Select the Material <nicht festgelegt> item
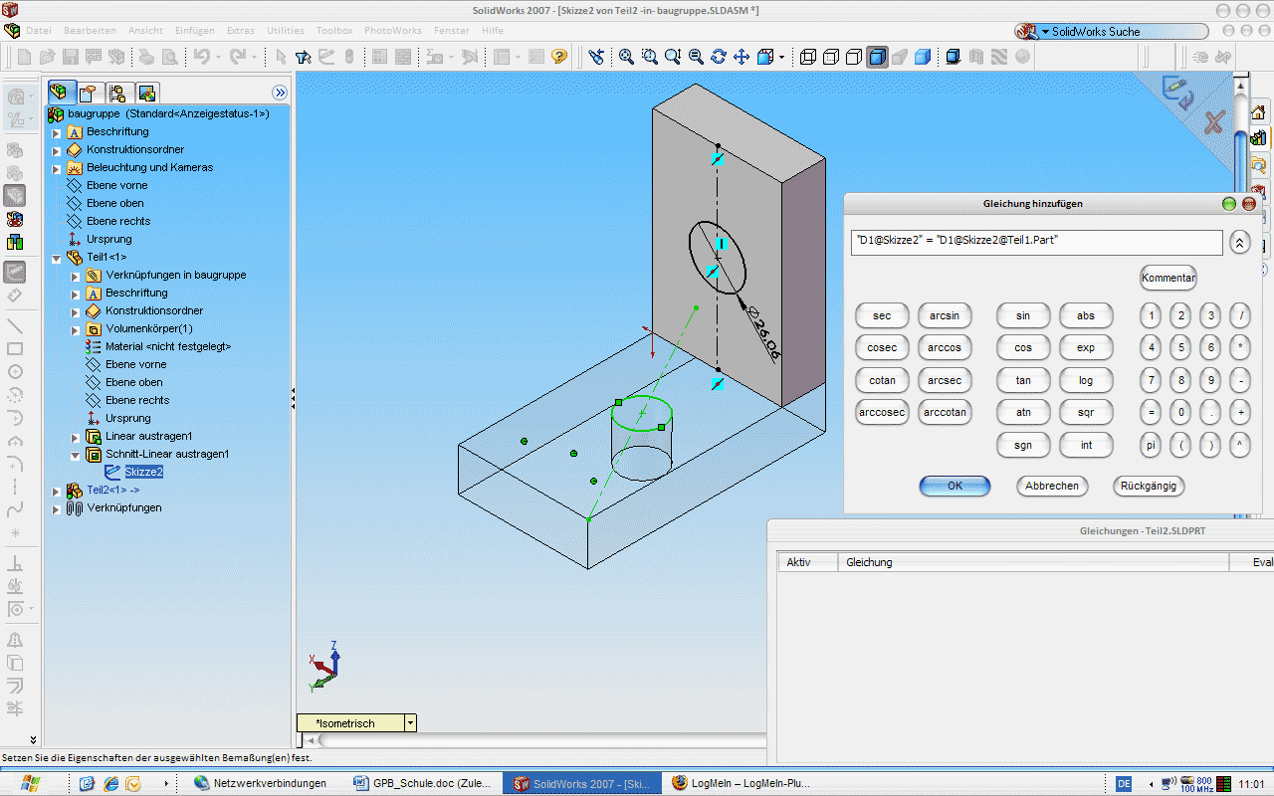Screen dimensions: 1274x796 point(168,346)
